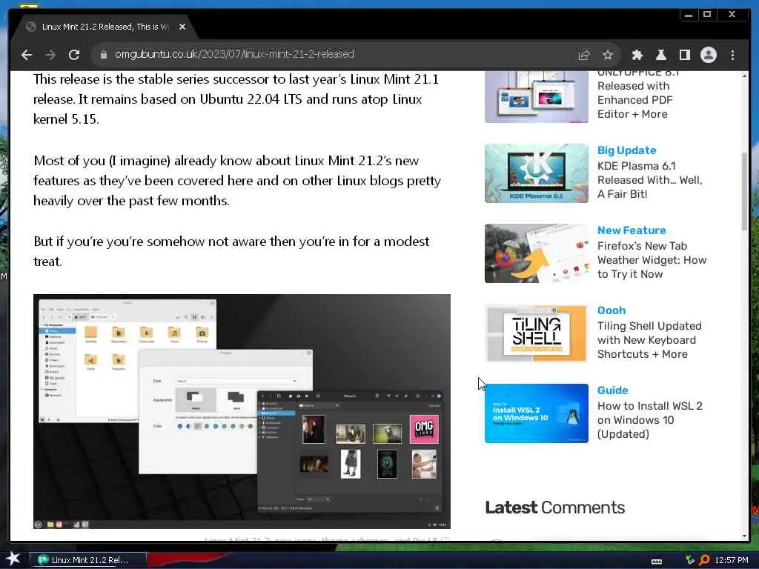
Task: Click the page vertical scrollbar thumb
Action: 744,192
